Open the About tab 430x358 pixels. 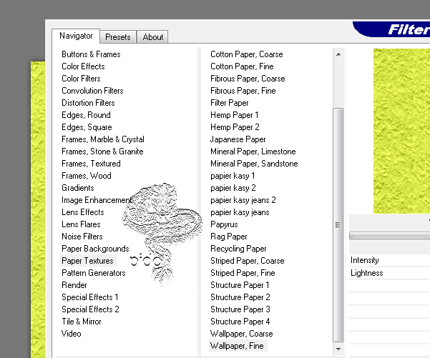152,37
